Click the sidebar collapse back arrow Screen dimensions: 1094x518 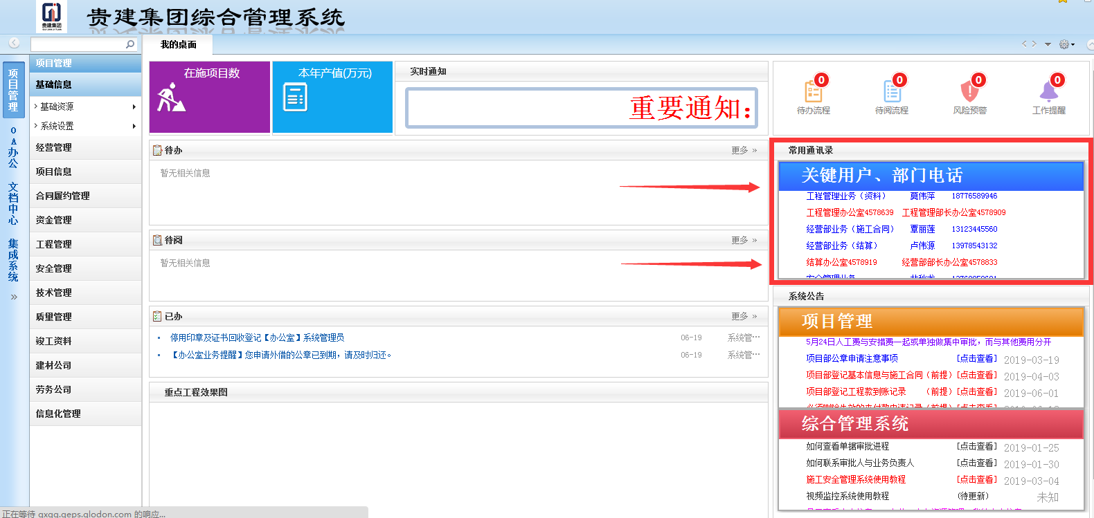click(x=14, y=43)
